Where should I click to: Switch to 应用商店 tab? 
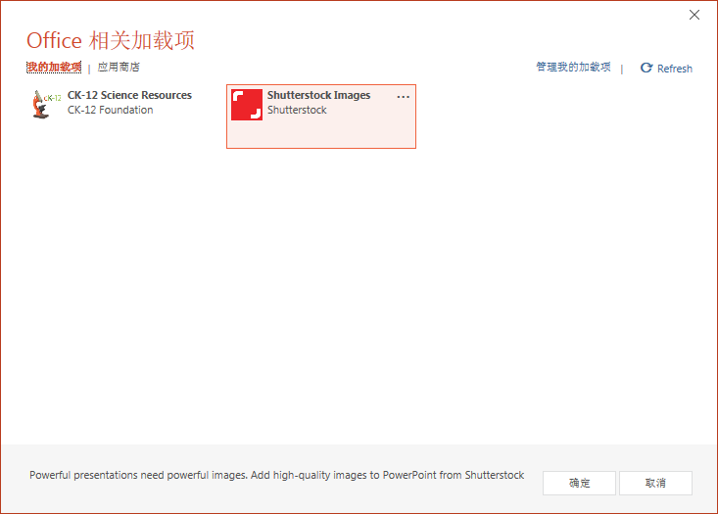click(119, 67)
